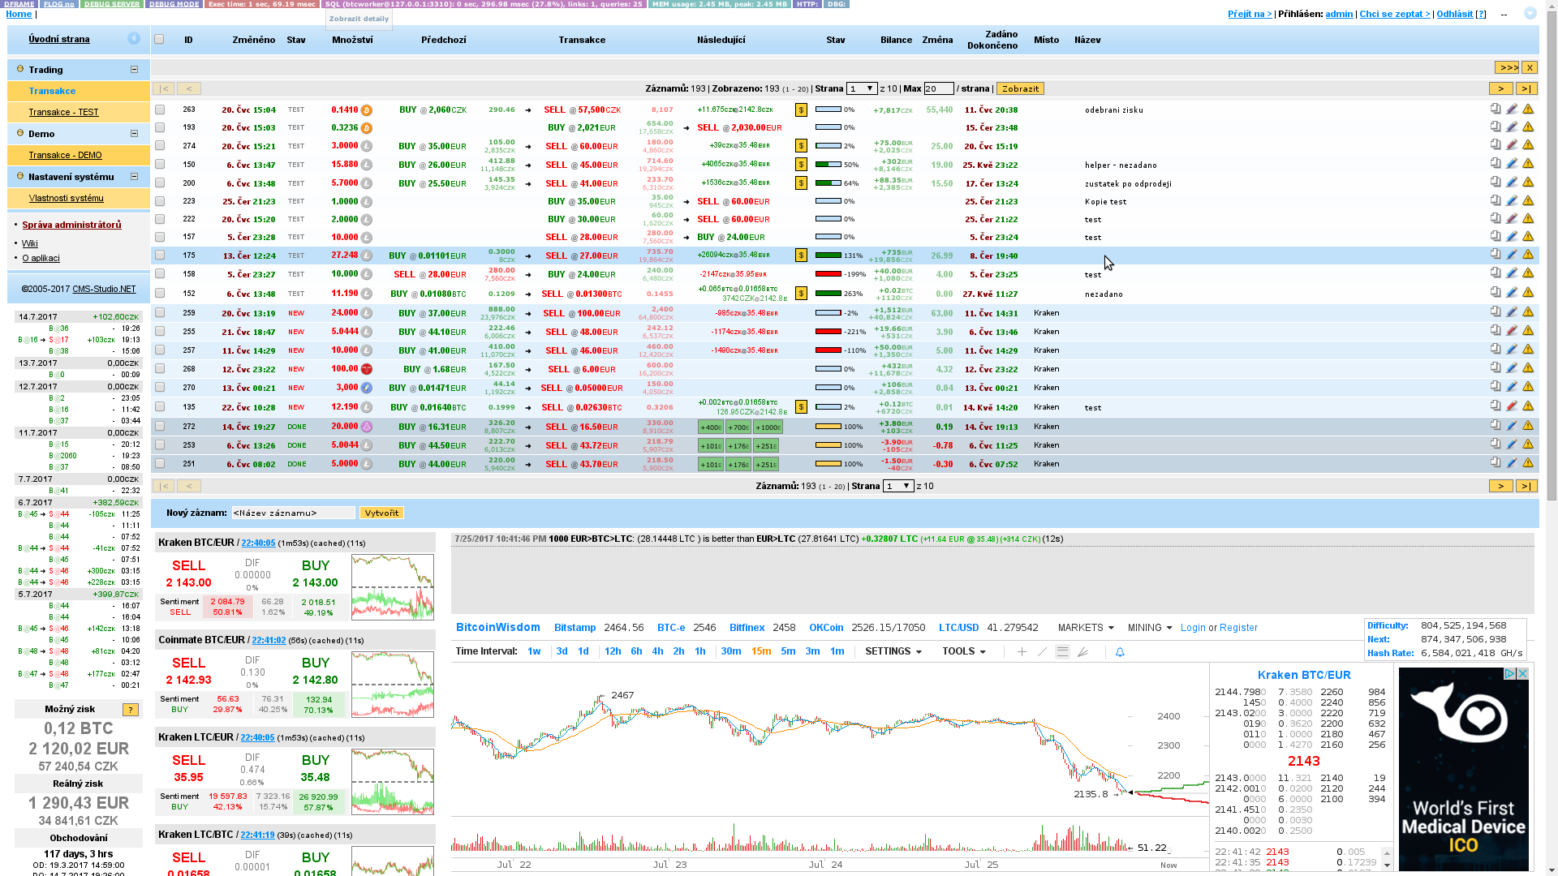1558x876 pixels.
Task: Click the dollar icon in row 263
Action: click(801, 109)
